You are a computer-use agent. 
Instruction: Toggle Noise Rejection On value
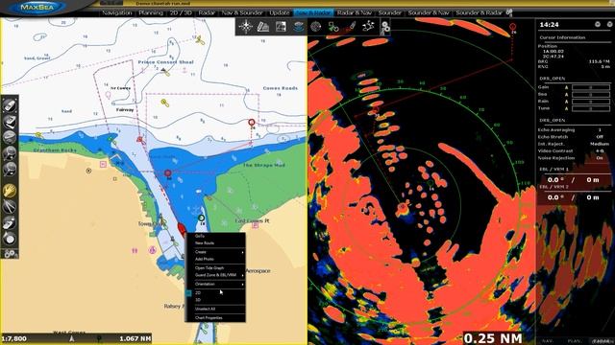(600, 158)
